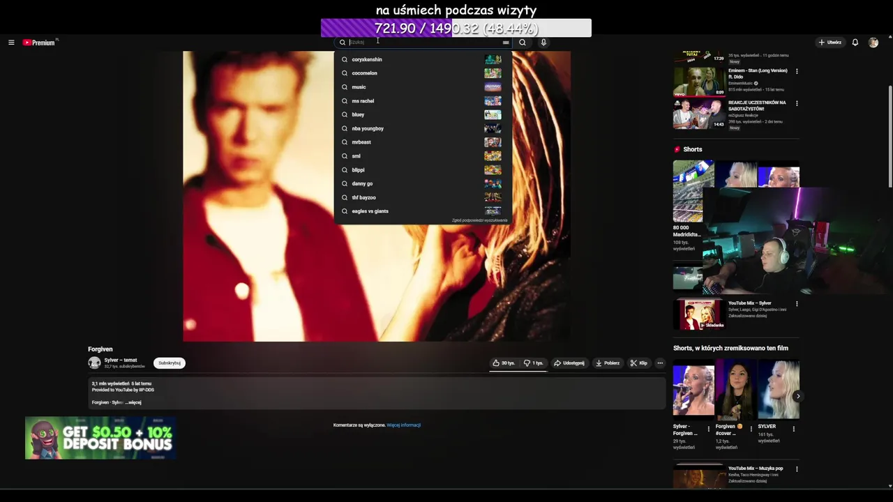Select the nba youngboy search suggestion
The height and width of the screenshot is (502, 893).
pyautogui.click(x=423, y=128)
